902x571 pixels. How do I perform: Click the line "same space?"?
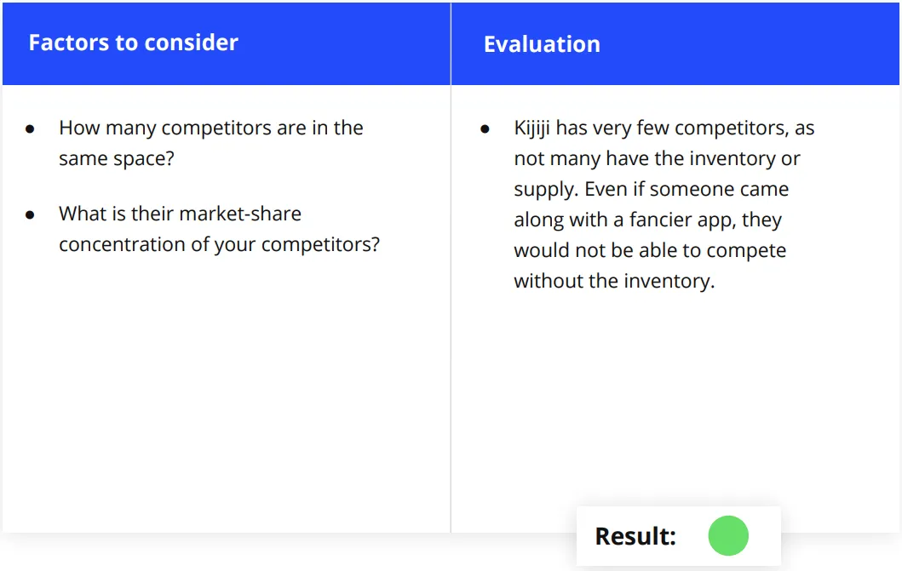pos(116,159)
